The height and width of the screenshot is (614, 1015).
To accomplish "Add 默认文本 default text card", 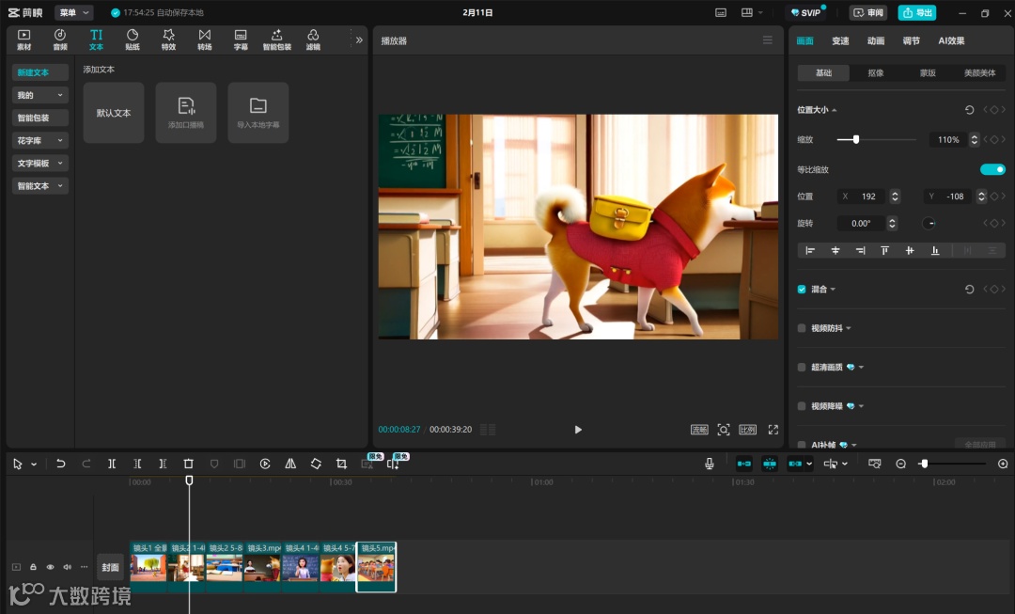I will click(114, 113).
